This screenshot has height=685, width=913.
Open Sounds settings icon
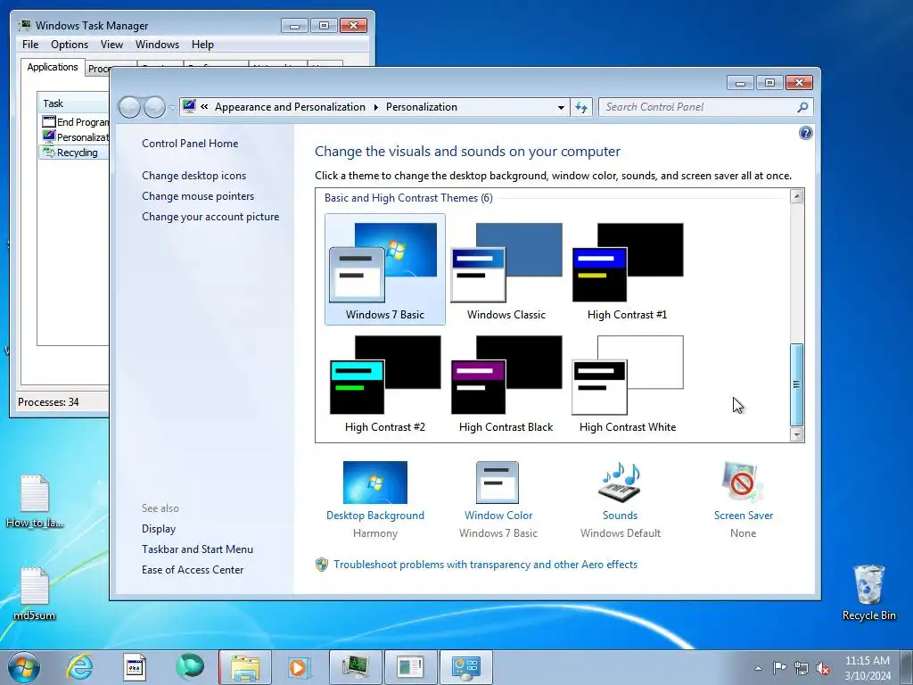620,483
